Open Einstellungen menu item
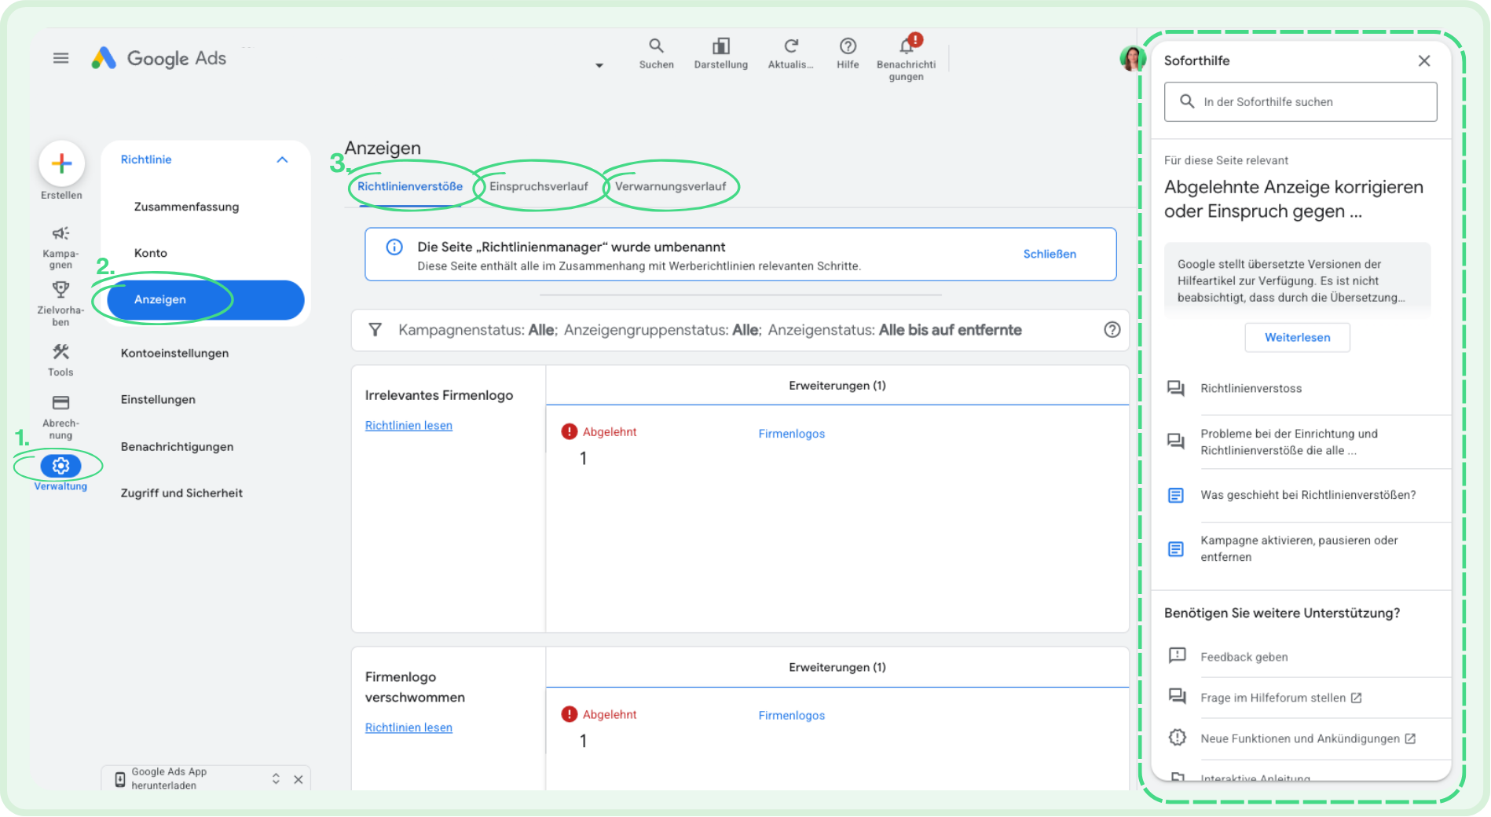The image size is (1491, 817). click(158, 400)
